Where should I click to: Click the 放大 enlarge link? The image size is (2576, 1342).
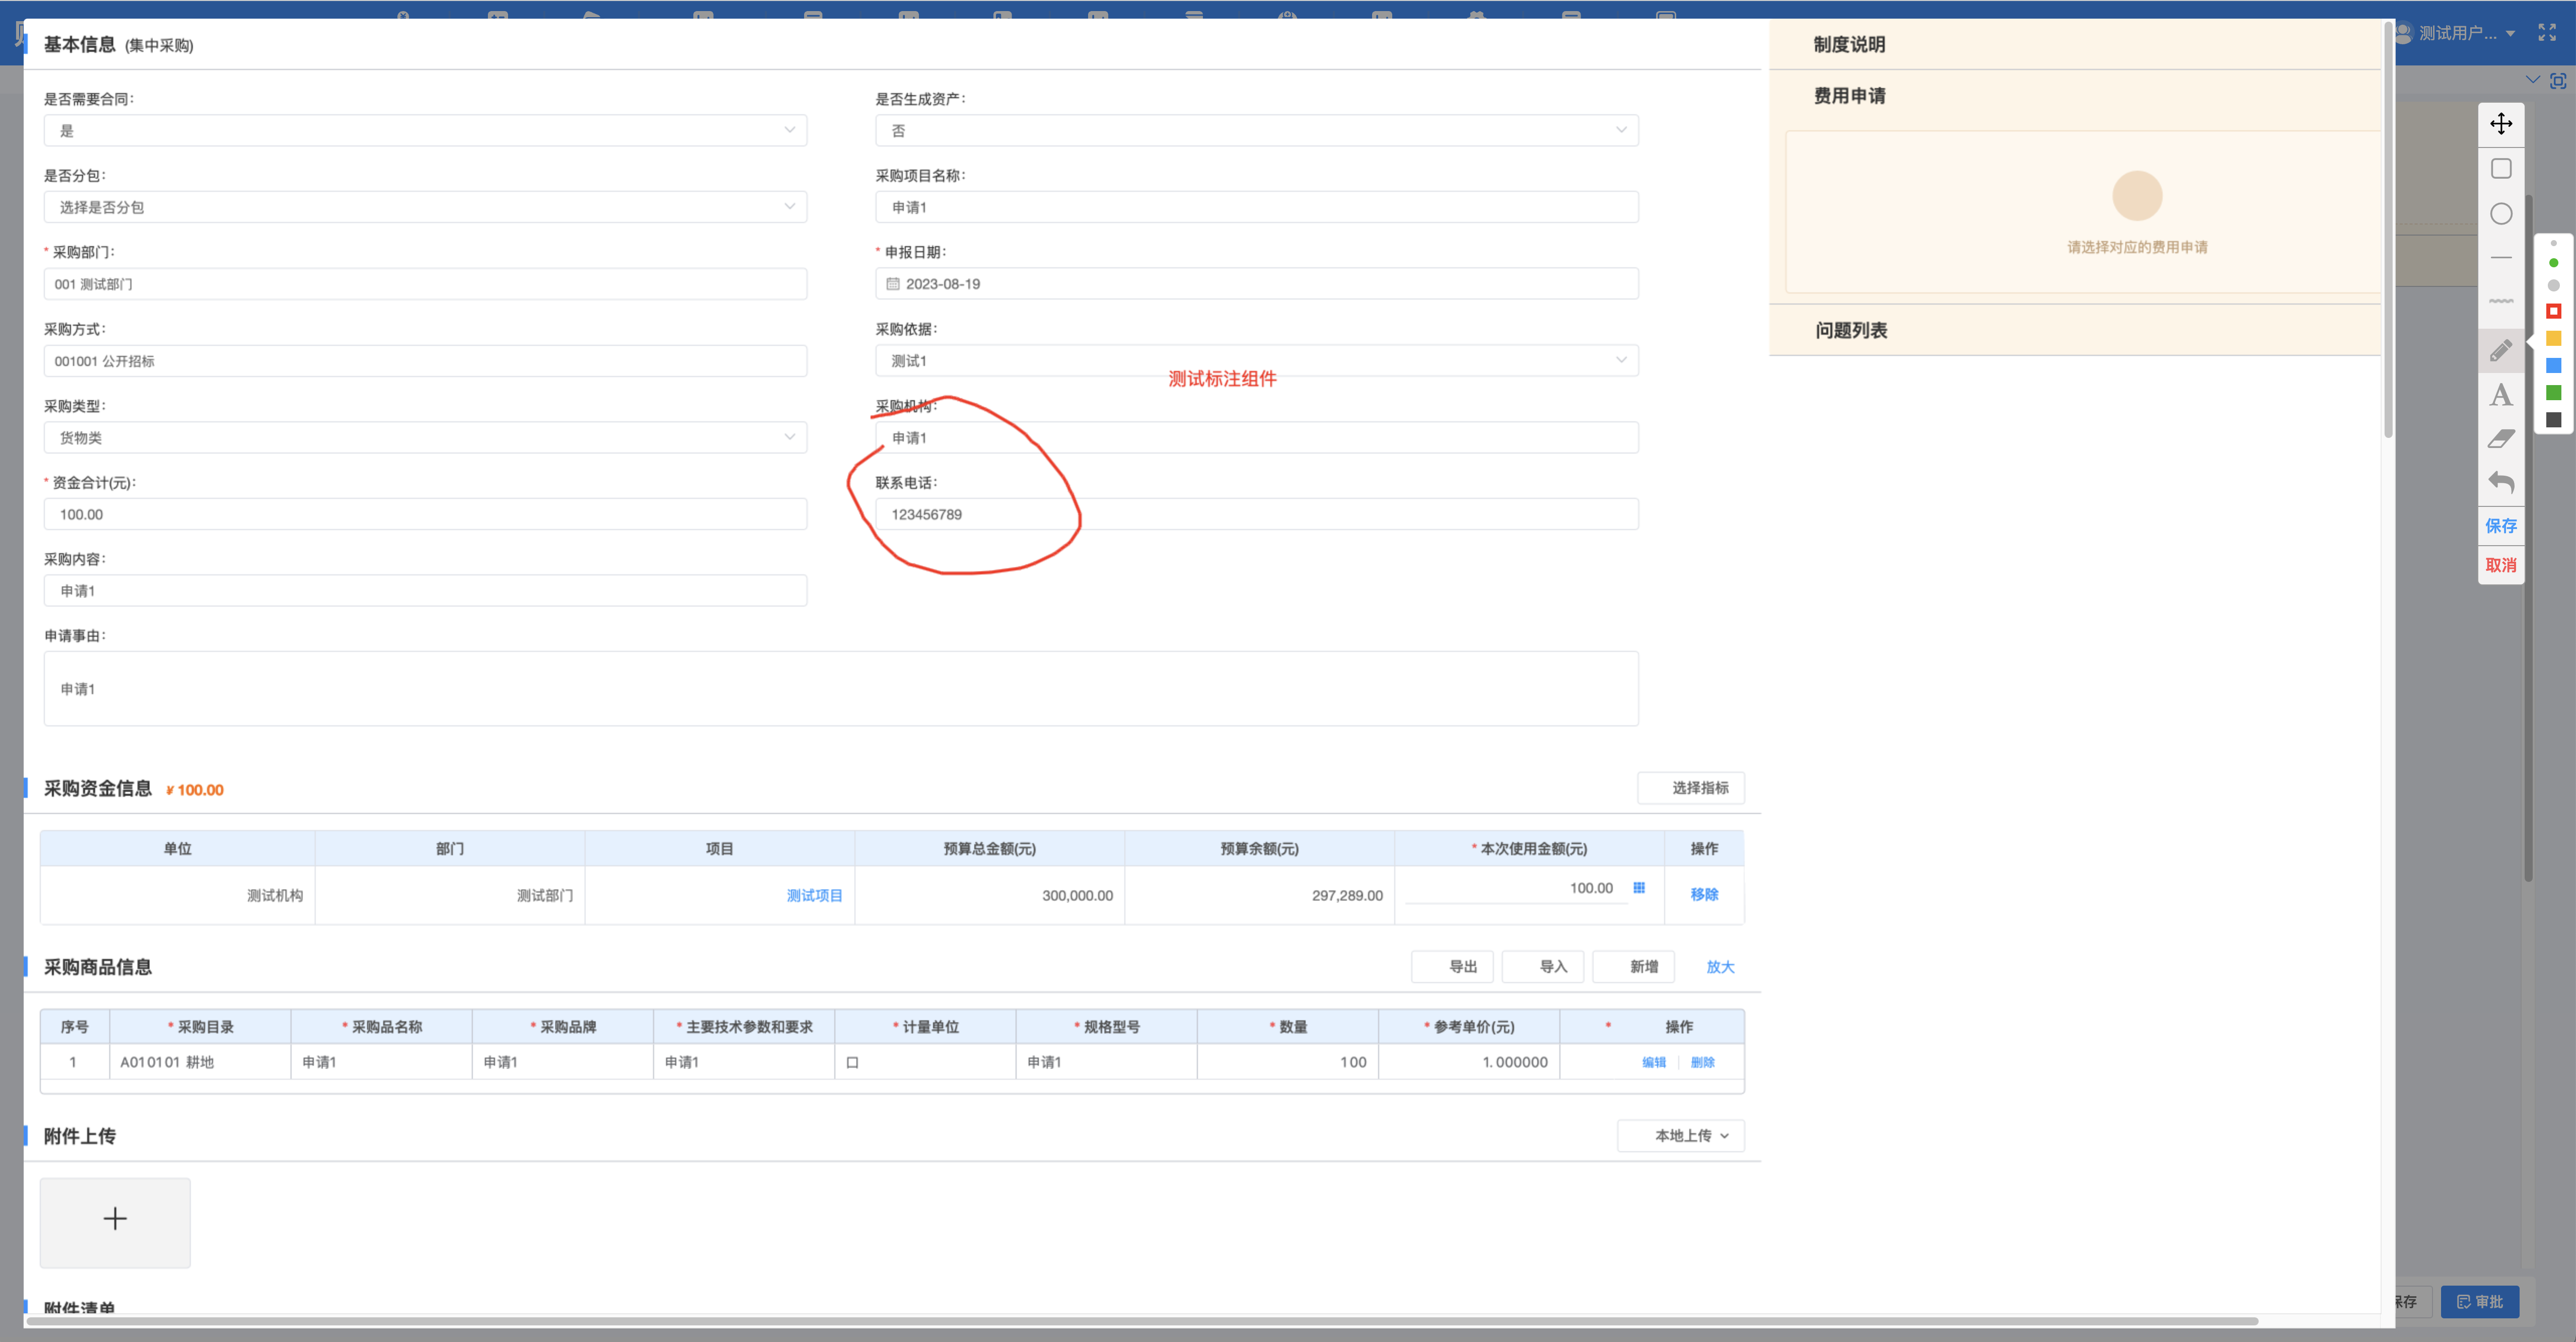pyautogui.click(x=1720, y=967)
